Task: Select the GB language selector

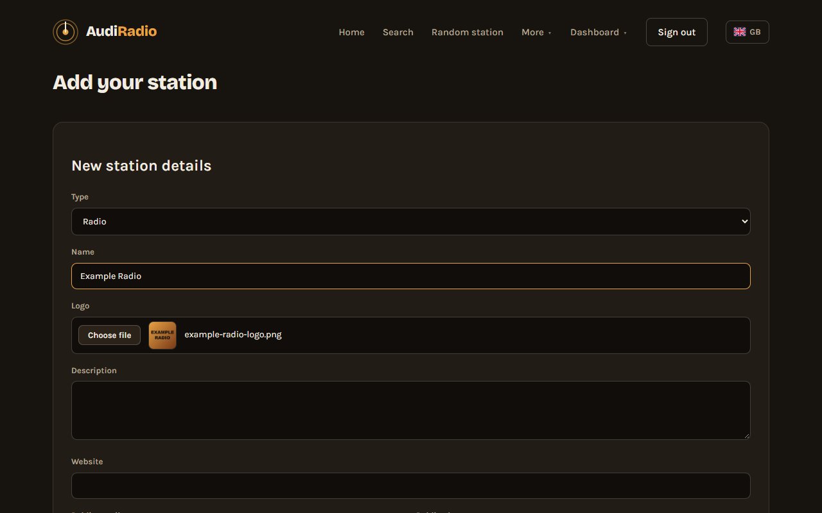Action: (748, 32)
